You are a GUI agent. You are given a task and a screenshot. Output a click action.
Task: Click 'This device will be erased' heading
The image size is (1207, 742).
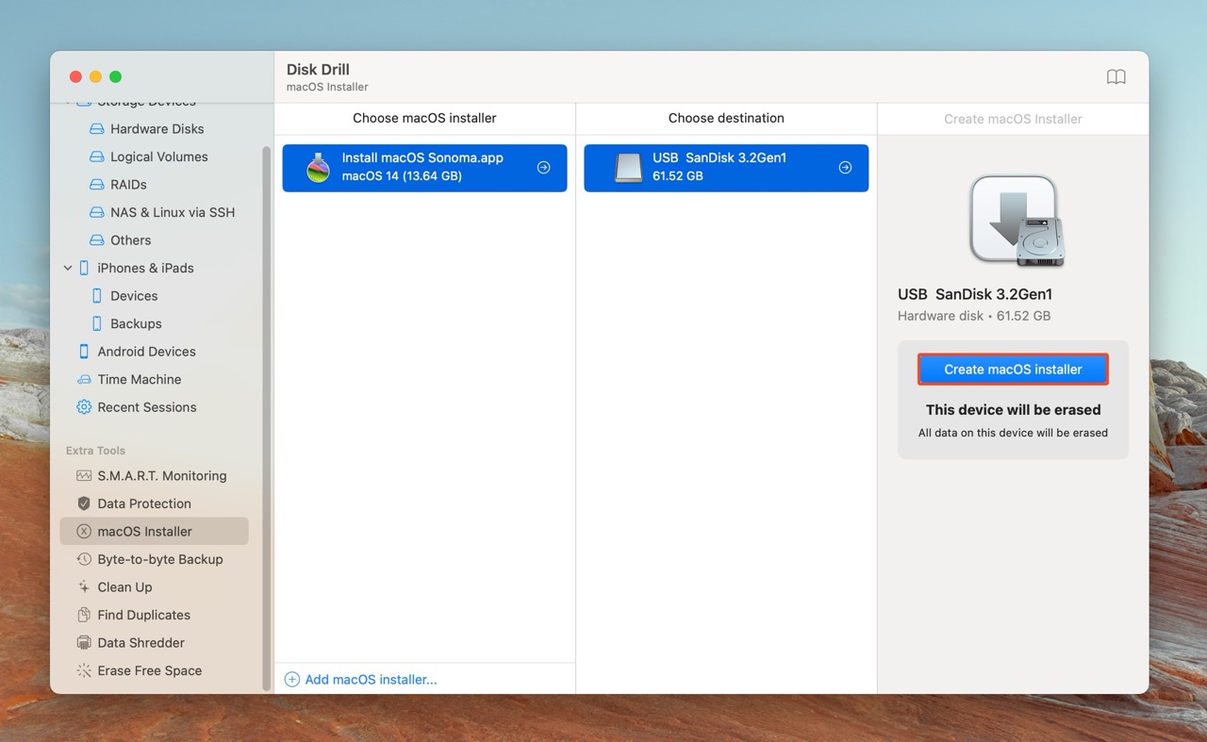pyautogui.click(x=1013, y=410)
